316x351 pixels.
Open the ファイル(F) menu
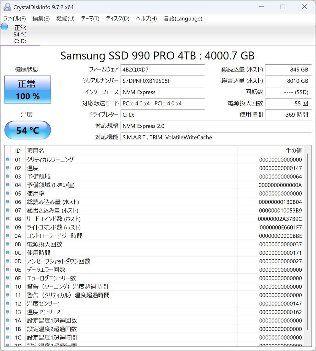click(14, 19)
